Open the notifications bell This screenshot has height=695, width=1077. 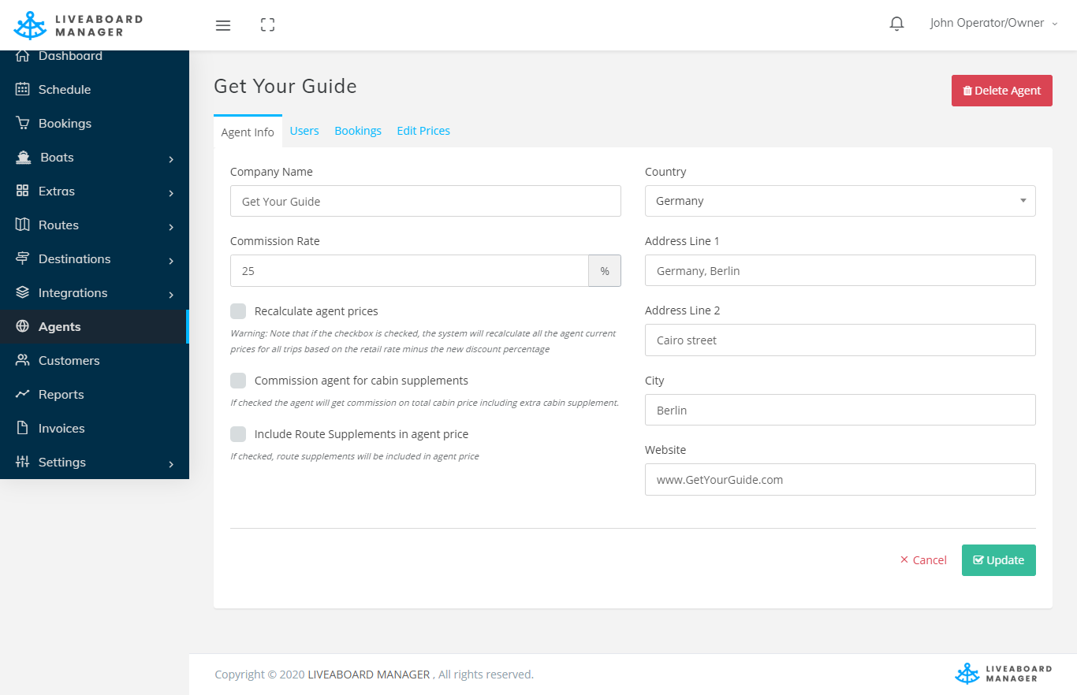896,24
